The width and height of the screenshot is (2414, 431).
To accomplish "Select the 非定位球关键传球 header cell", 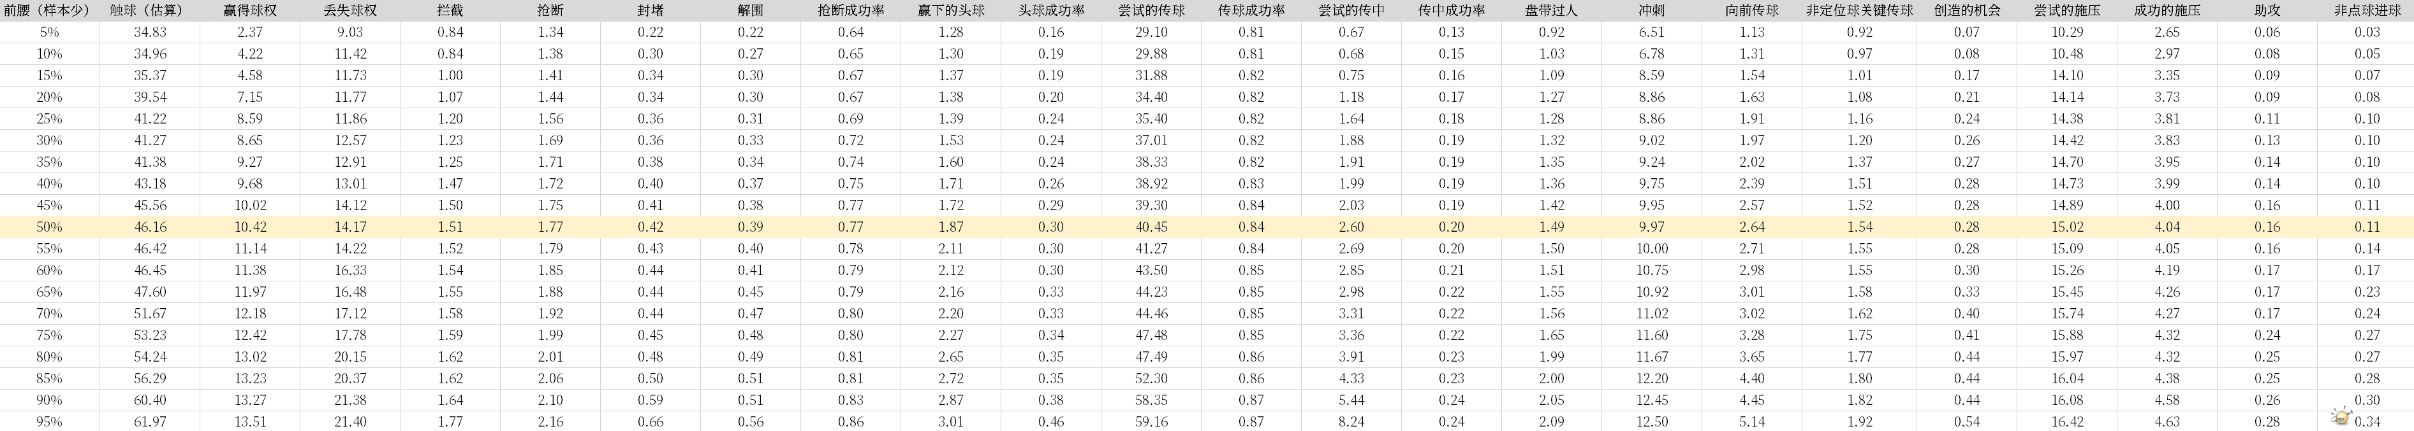I will point(1859,10).
